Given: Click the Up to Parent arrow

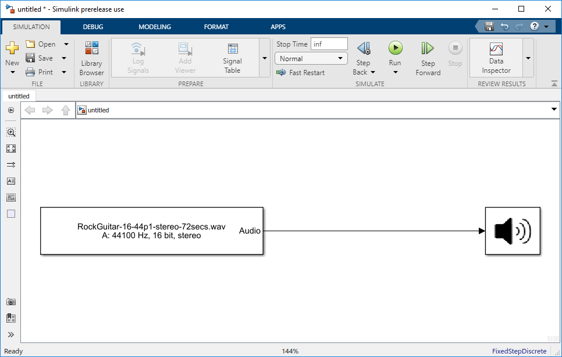Looking at the screenshot, I should pyautogui.click(x=65, y=110).
